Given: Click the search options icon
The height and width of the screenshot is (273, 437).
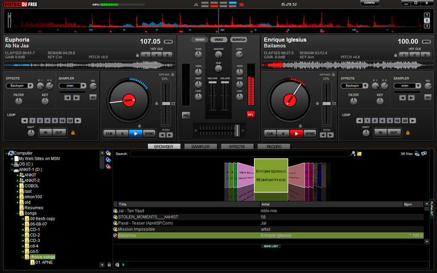Looking at the screenshot, I should (x=353, y=154).
